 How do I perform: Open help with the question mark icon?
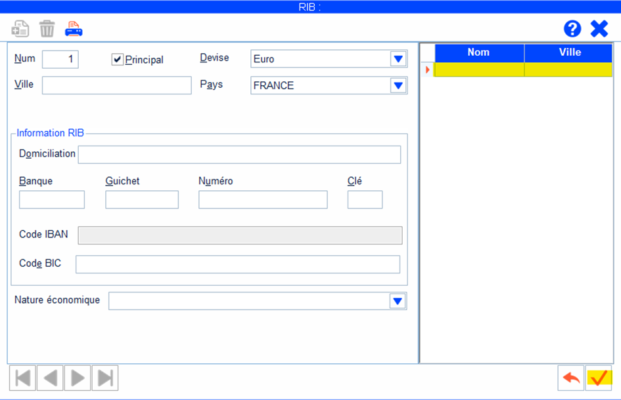click(x=572, y=29)
